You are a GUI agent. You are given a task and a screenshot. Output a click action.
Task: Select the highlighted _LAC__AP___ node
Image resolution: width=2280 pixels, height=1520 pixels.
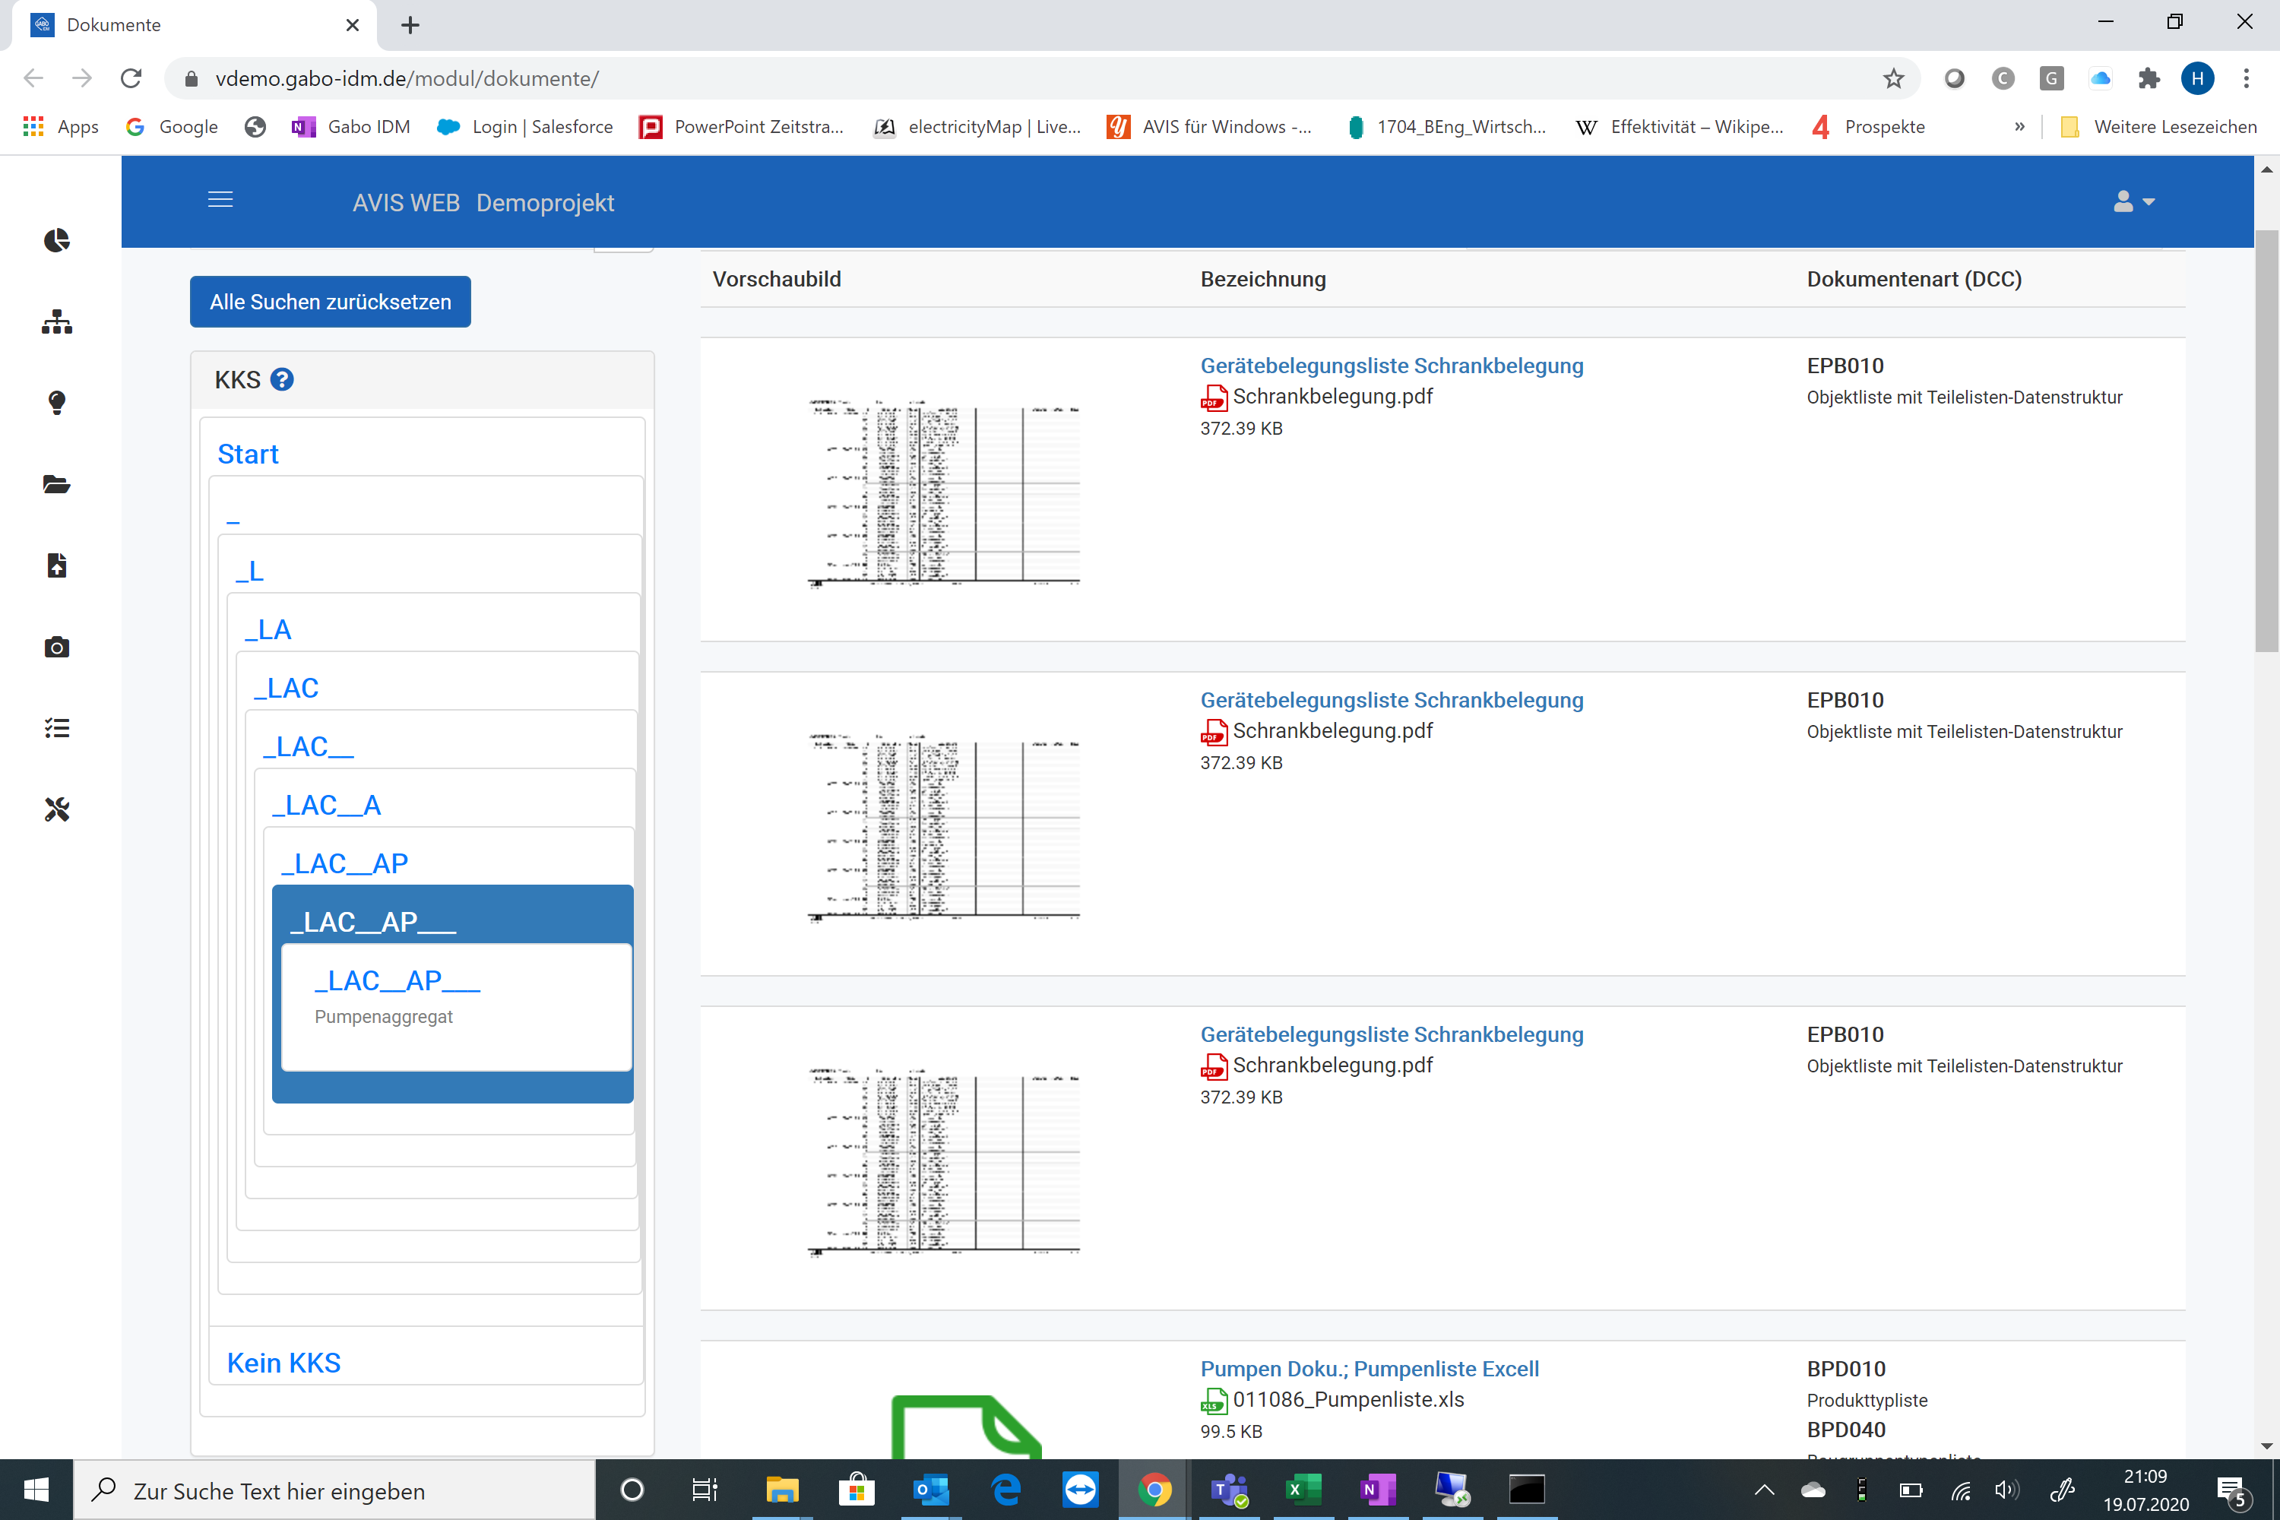372,921
